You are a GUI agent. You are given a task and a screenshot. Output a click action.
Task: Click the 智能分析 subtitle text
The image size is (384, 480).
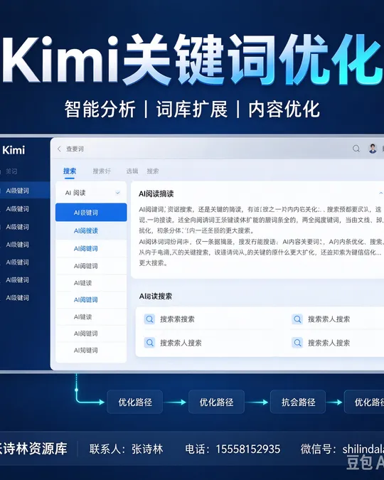100,110
